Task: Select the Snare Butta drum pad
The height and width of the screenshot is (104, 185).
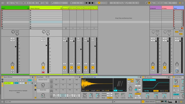Action: (63, 95)
